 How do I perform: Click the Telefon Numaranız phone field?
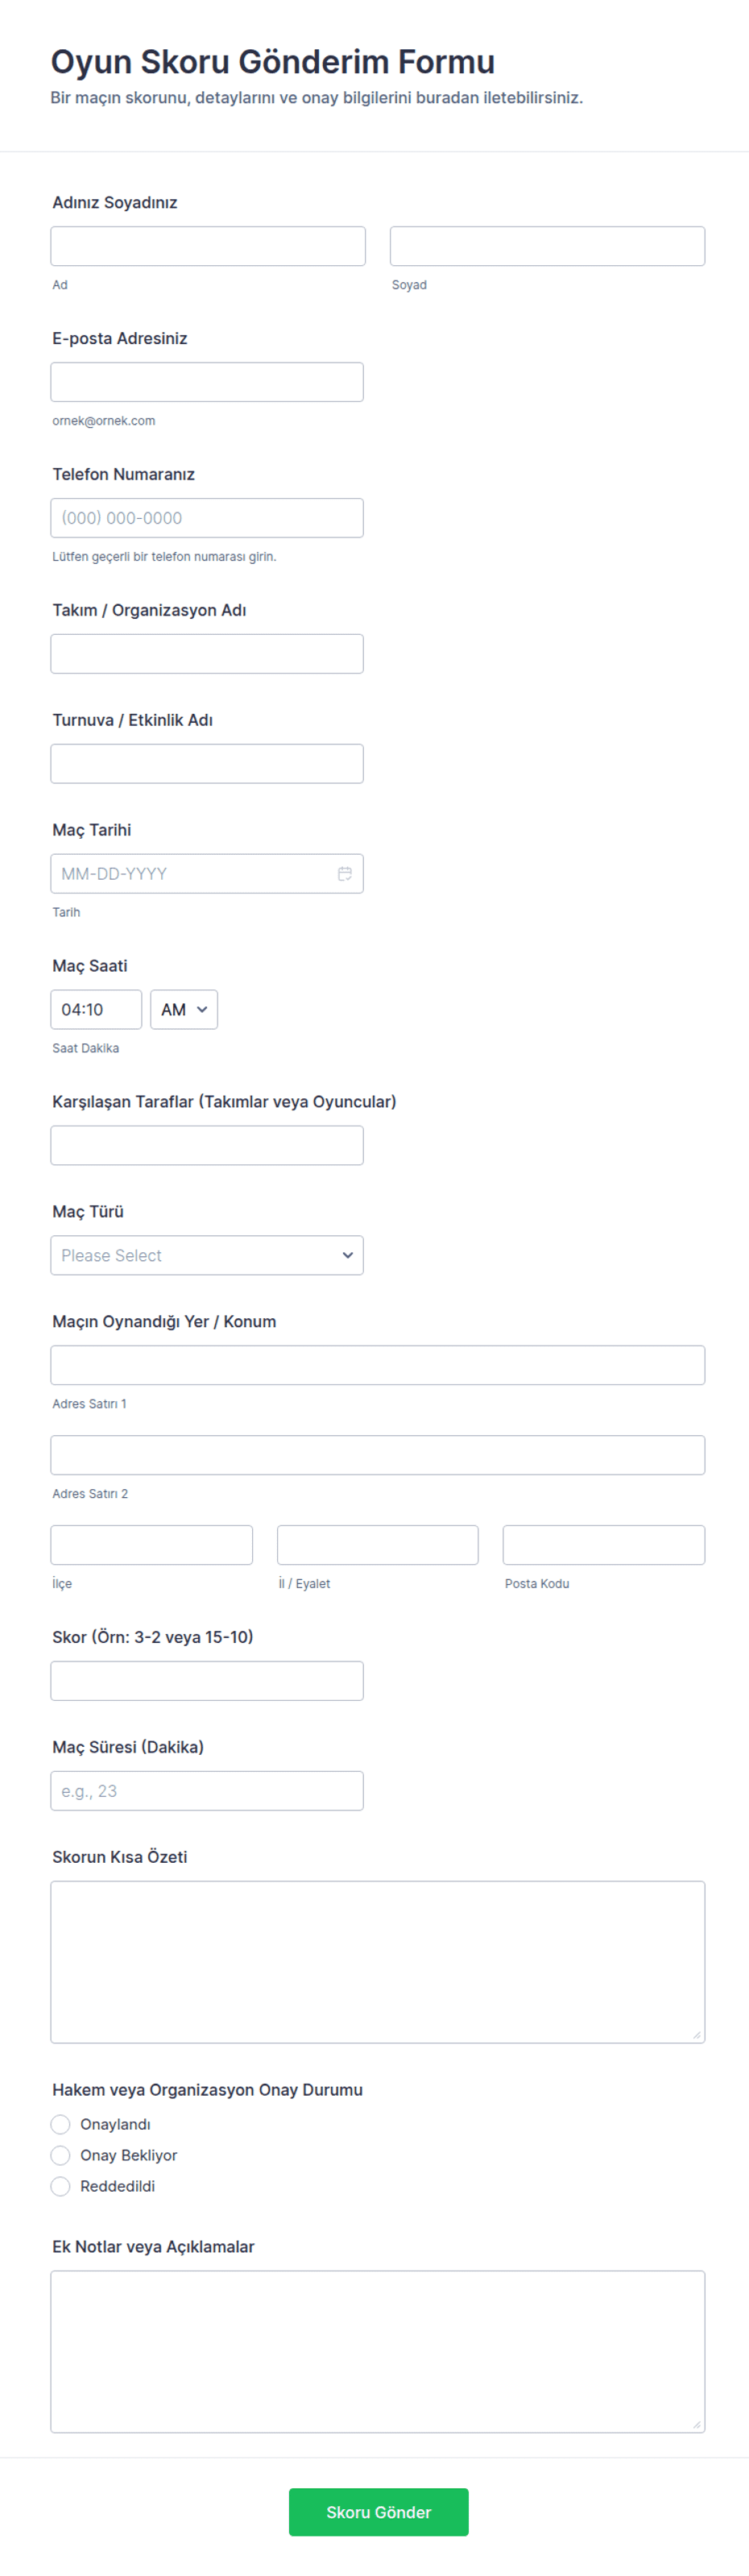tap(207, 518)
